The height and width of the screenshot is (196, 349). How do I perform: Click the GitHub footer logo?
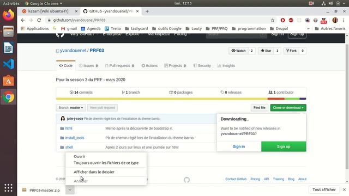click(x=186, y=180)
